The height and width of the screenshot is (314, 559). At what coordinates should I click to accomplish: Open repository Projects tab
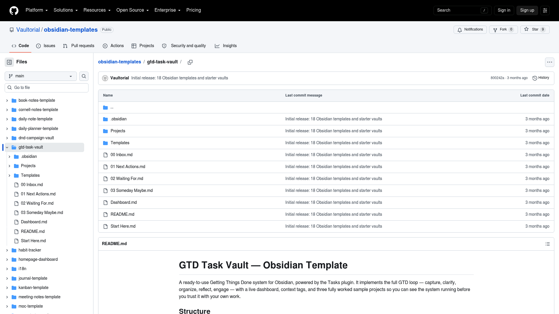pyautogui.click(x=143, y=46)
